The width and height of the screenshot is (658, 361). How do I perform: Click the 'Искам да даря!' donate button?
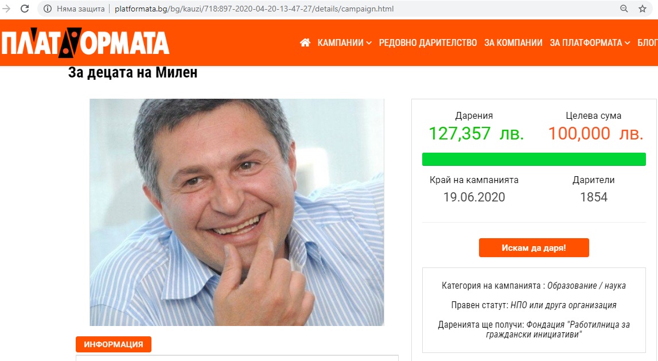click(534, 248)
